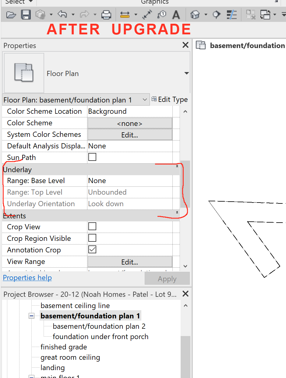The height and width of the screenshot is (378, 286).
Task: Click the greyed Close Inactive Views icon
Action: click(251, 14)
